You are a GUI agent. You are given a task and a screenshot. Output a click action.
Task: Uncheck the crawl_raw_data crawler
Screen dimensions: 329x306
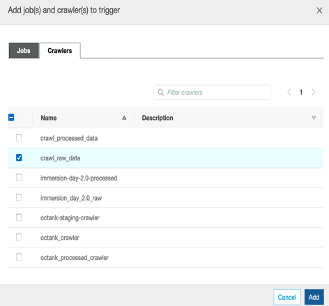point(19,158)
